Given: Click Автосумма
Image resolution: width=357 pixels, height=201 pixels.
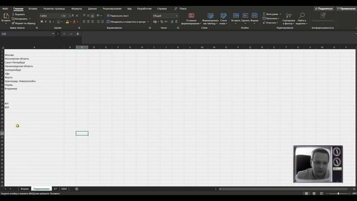Looking at the screenshot, I should [271, 14].
